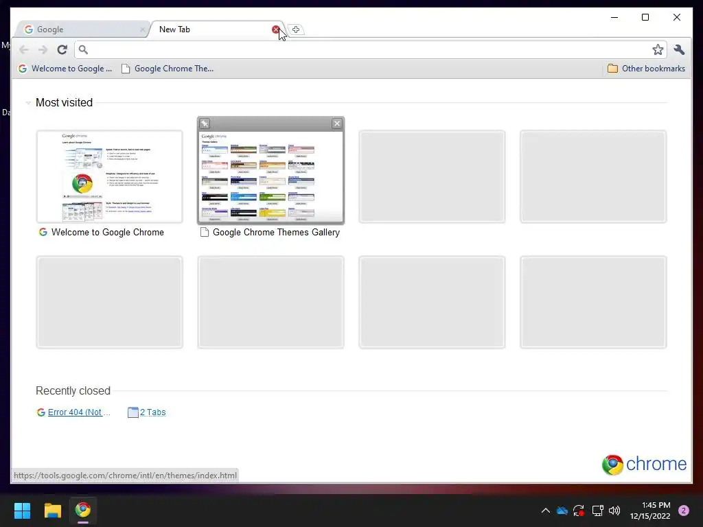Close the New Tab tab
Viewport: 703px width, 527px height.
click(x=275, y=30)
